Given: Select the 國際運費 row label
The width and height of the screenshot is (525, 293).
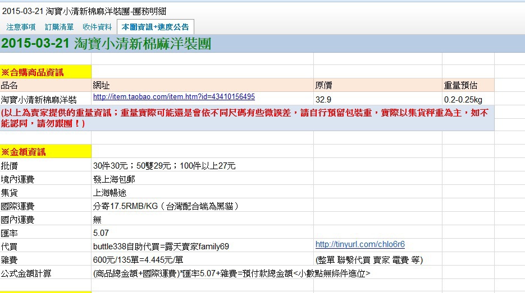Looking at the screenshot, I should (x=45, y=206).
